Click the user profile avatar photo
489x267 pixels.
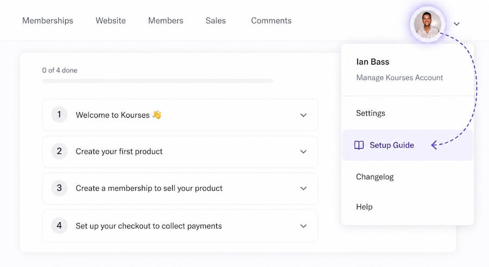point(427,24)
